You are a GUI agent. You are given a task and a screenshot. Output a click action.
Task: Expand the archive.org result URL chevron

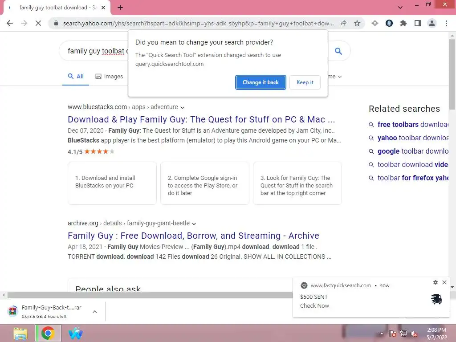point(194,224)
